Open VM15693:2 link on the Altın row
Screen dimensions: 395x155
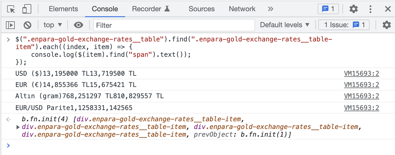pos(361,96)
